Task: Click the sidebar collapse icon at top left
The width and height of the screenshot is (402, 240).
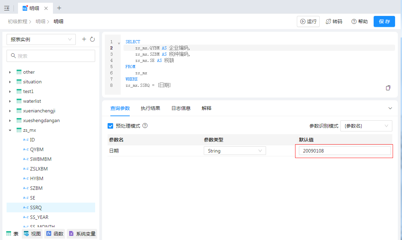Action: coord(7,8)
